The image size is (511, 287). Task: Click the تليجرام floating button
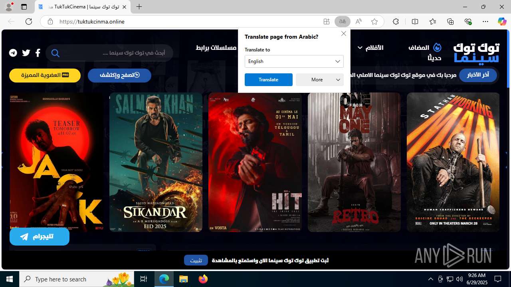[40, 237]
